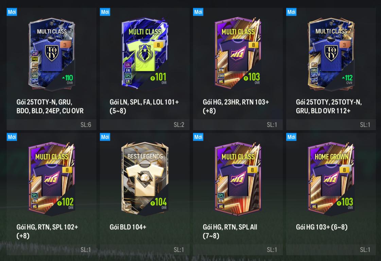Image resolution: width=381 pixels, height=261 pixels.
Task: Click the SL:6 quantity bar
Action: (x=52, y=125)
